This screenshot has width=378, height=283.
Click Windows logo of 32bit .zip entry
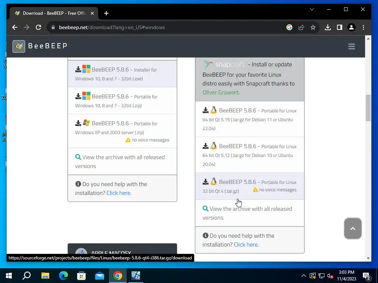point(86,96)
